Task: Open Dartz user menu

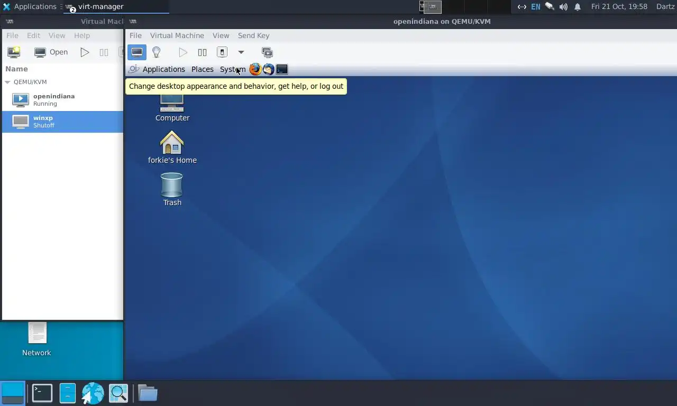Action: click(x=665, y=6)
